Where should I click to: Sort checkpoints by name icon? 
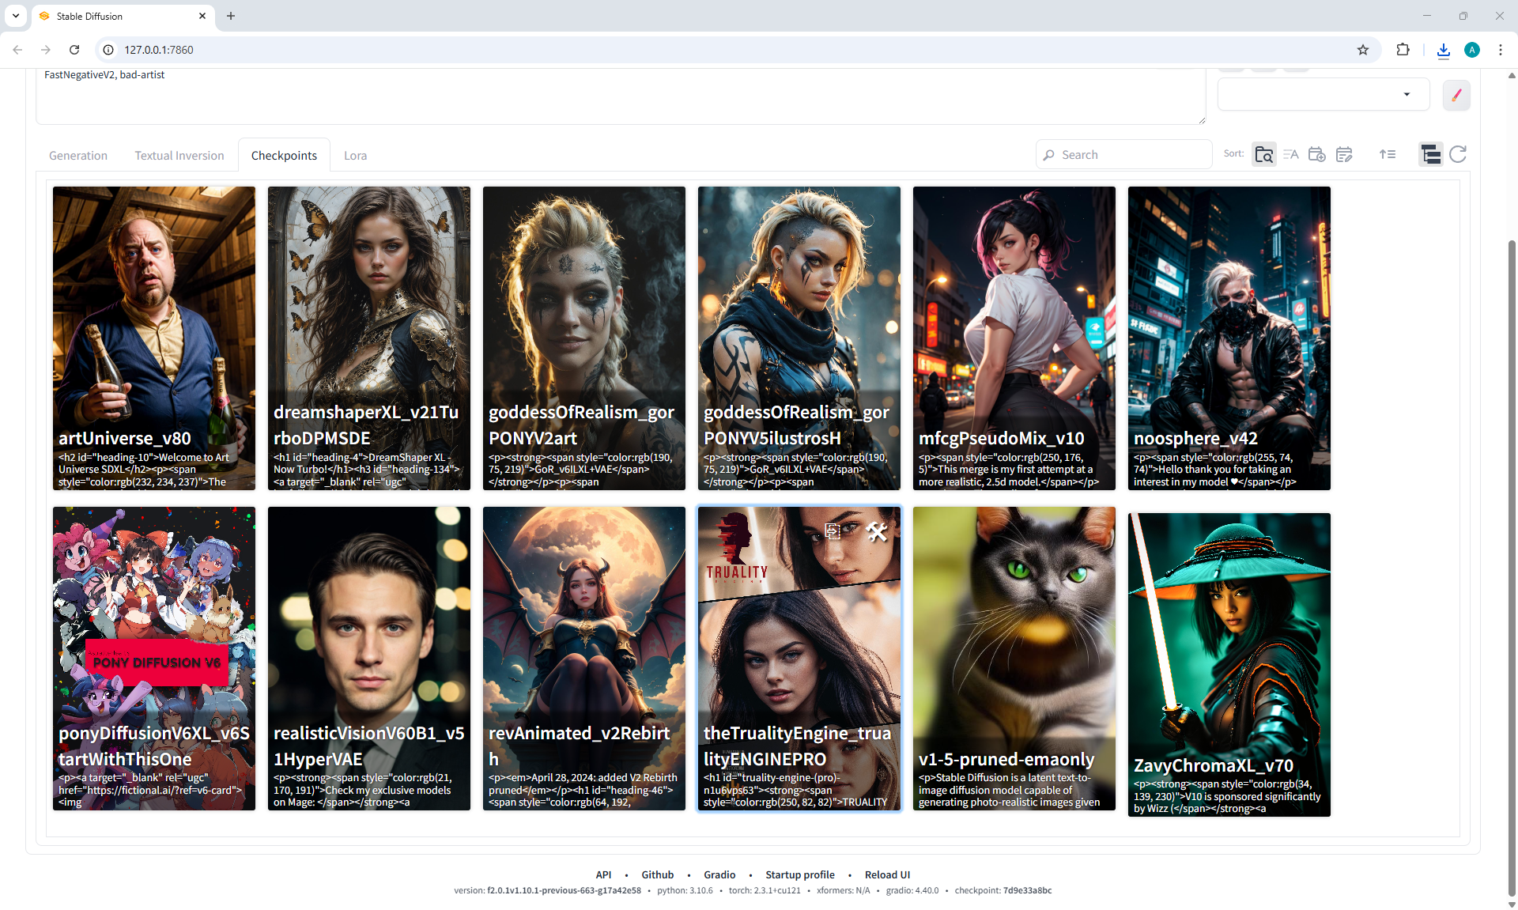click(x=1290, y=155)
